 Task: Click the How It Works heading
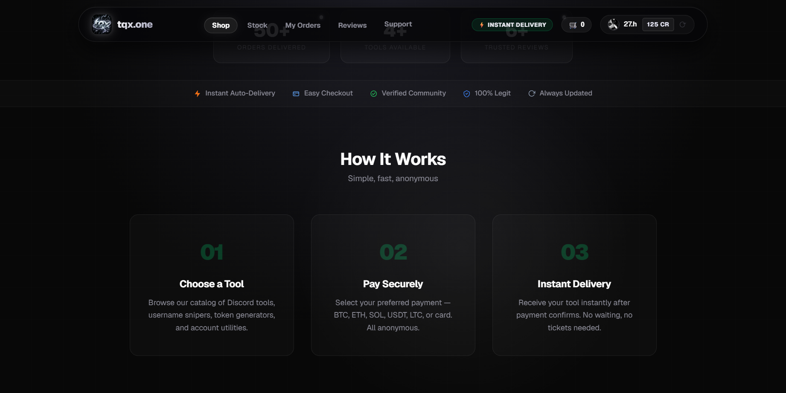click(393, 159)
